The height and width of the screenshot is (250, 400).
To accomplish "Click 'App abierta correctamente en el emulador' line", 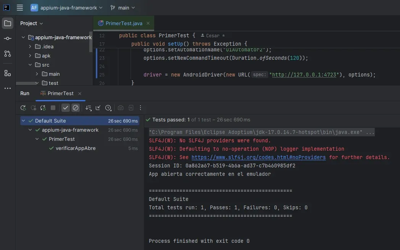I will coord(210,174).
